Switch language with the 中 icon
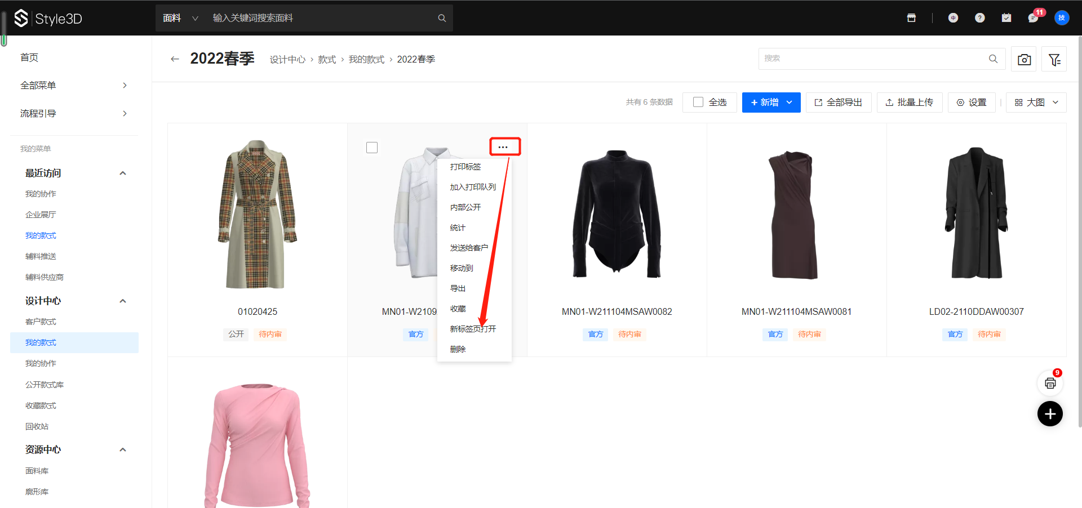 (x=953, y=18)
